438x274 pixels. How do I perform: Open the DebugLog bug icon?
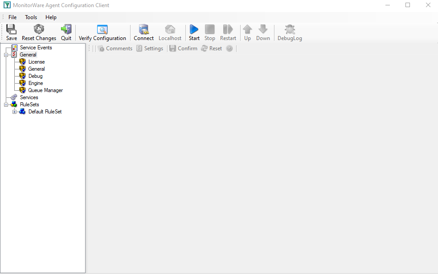[290, 29]
